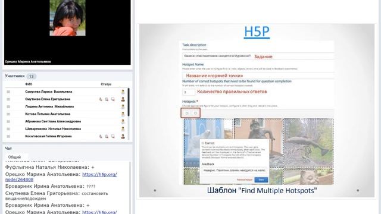Toggle webcam icon for Косаговская Галина Игоревна

click(107, 136)
